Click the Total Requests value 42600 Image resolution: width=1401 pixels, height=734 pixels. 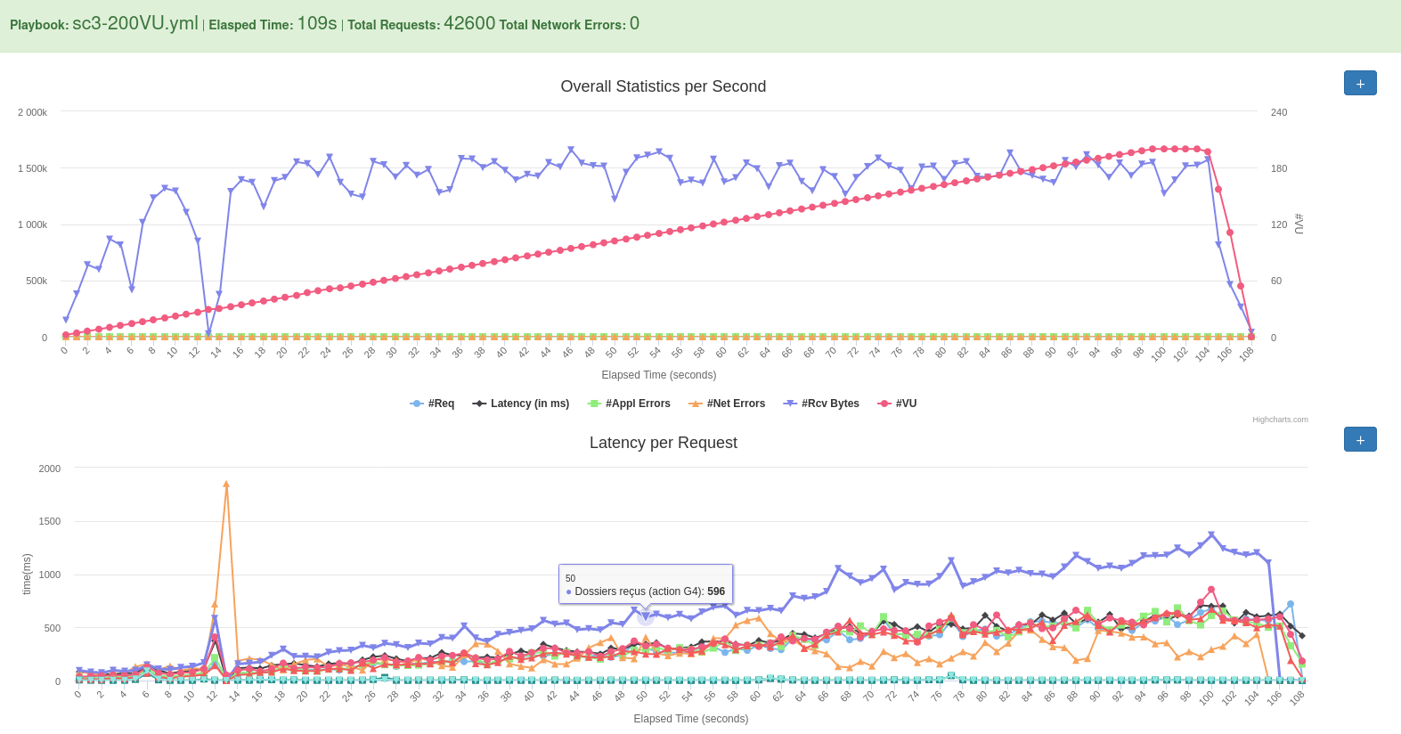469,24
